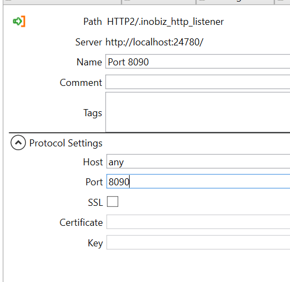Click the HTTP listener arrow icon

pos(19,22)
